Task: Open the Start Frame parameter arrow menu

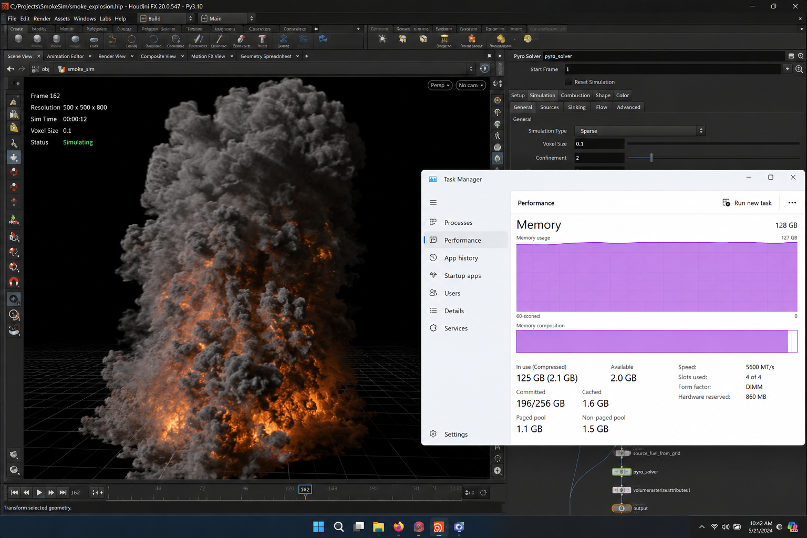Action: pos(787,69)
